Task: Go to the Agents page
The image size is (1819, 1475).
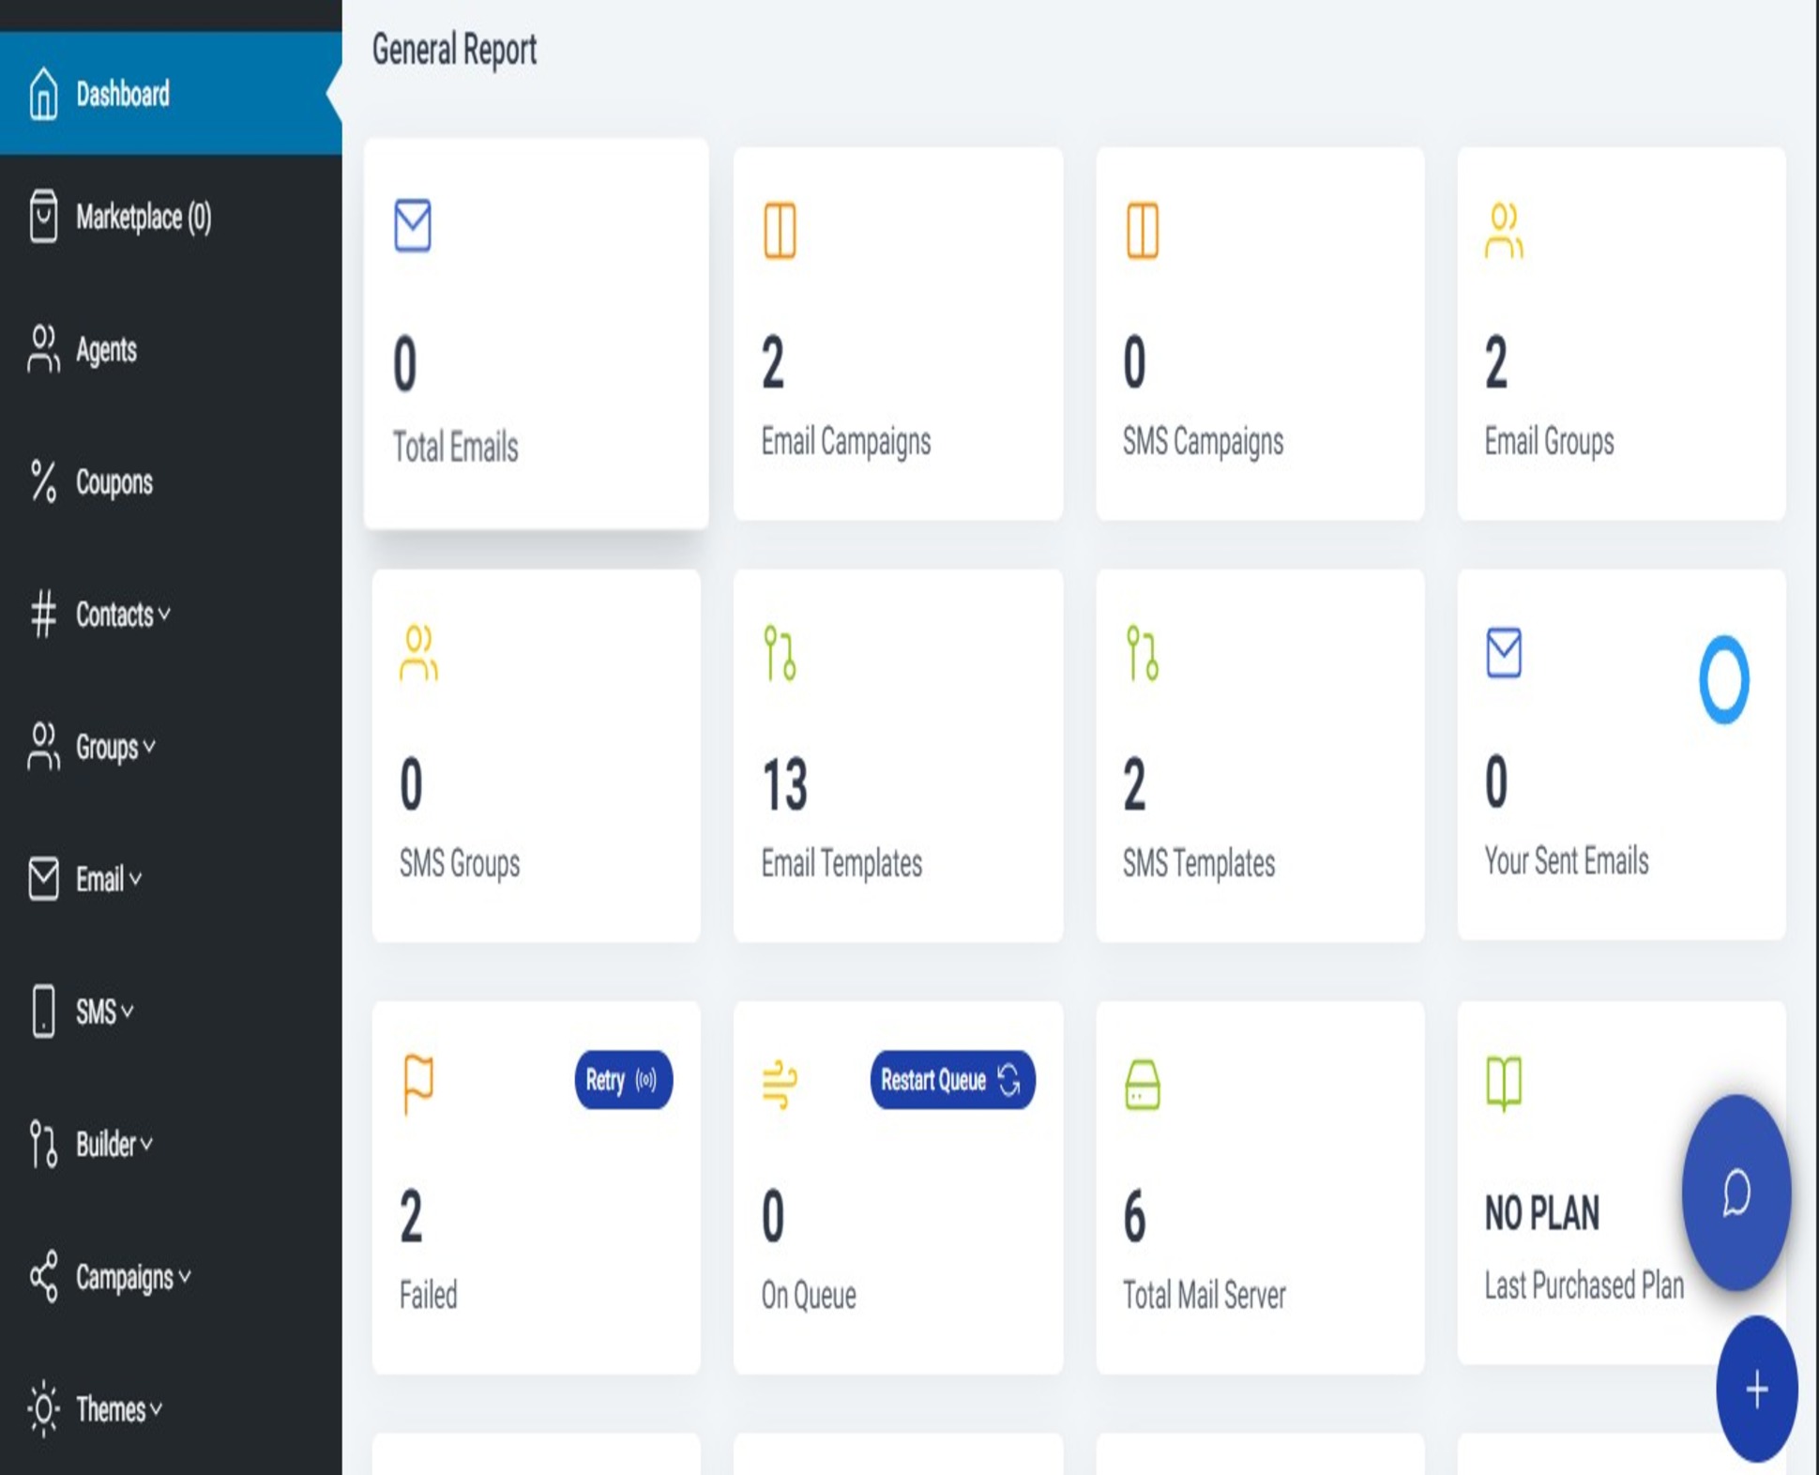Action: click(105, 350)
